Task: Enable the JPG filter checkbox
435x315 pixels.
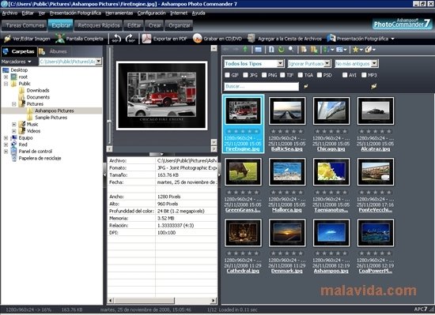Action: point(245,75)
